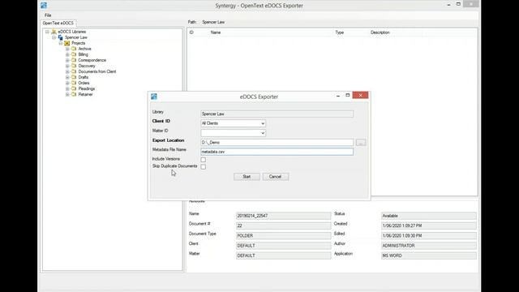Screen dimensions: 519x292
Task: Enable the Include Versions checkbox
Action: click(204, 160)
